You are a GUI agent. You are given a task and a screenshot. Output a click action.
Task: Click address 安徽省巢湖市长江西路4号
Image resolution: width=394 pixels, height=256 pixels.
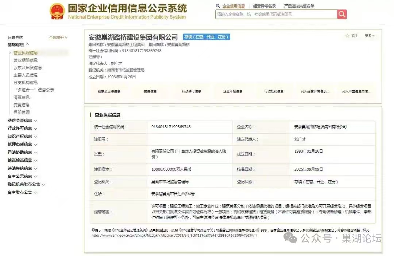173,194
